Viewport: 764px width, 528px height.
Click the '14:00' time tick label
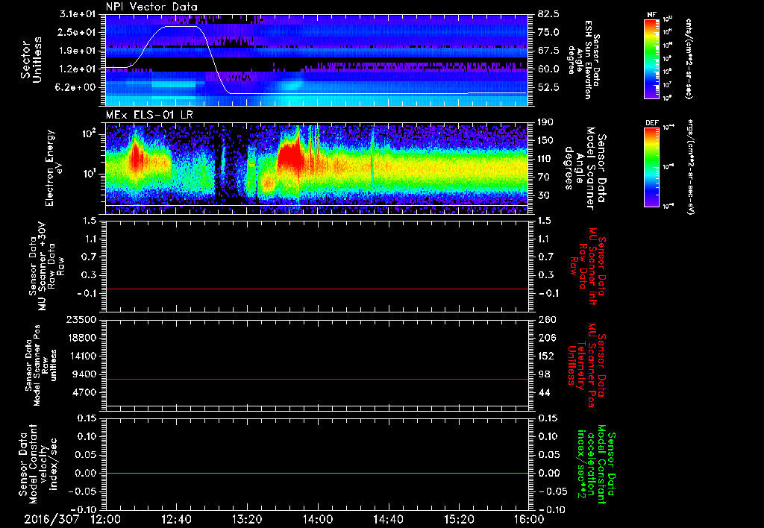(x=318, y=519)
